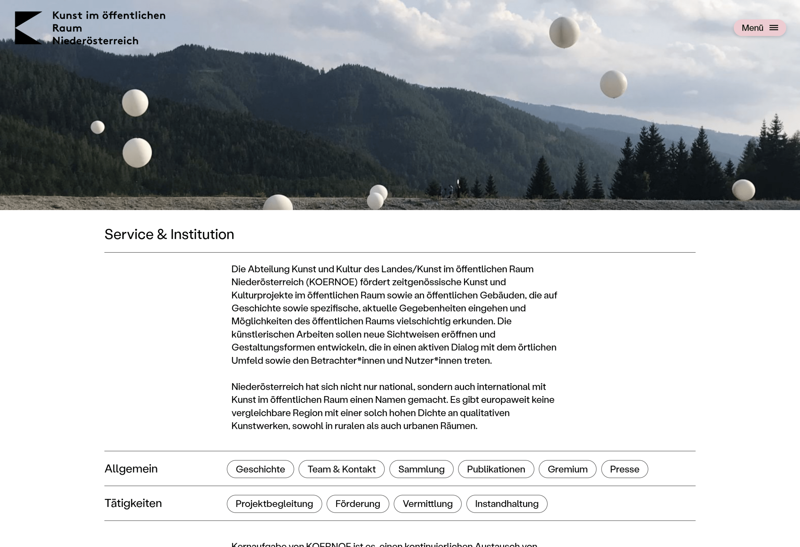Click the Allgemein row label
This screenshot has width=800, height=547.
coord(131,469)
